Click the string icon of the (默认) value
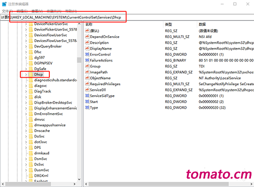 [x=87, y=30]
